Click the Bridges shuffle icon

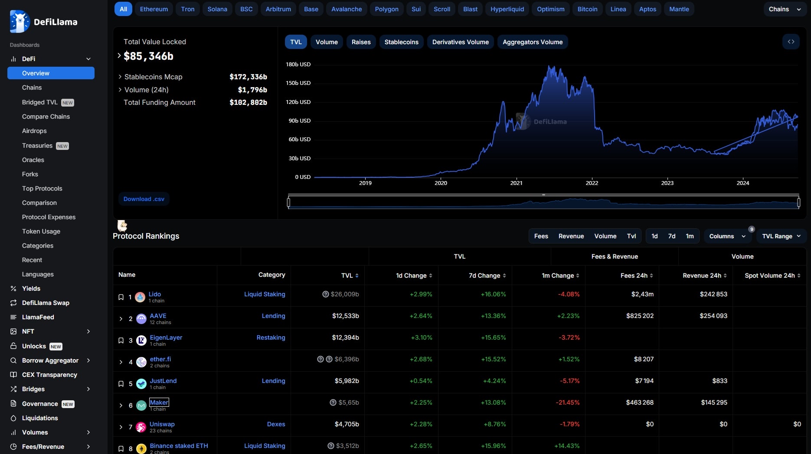coord(13,389)
